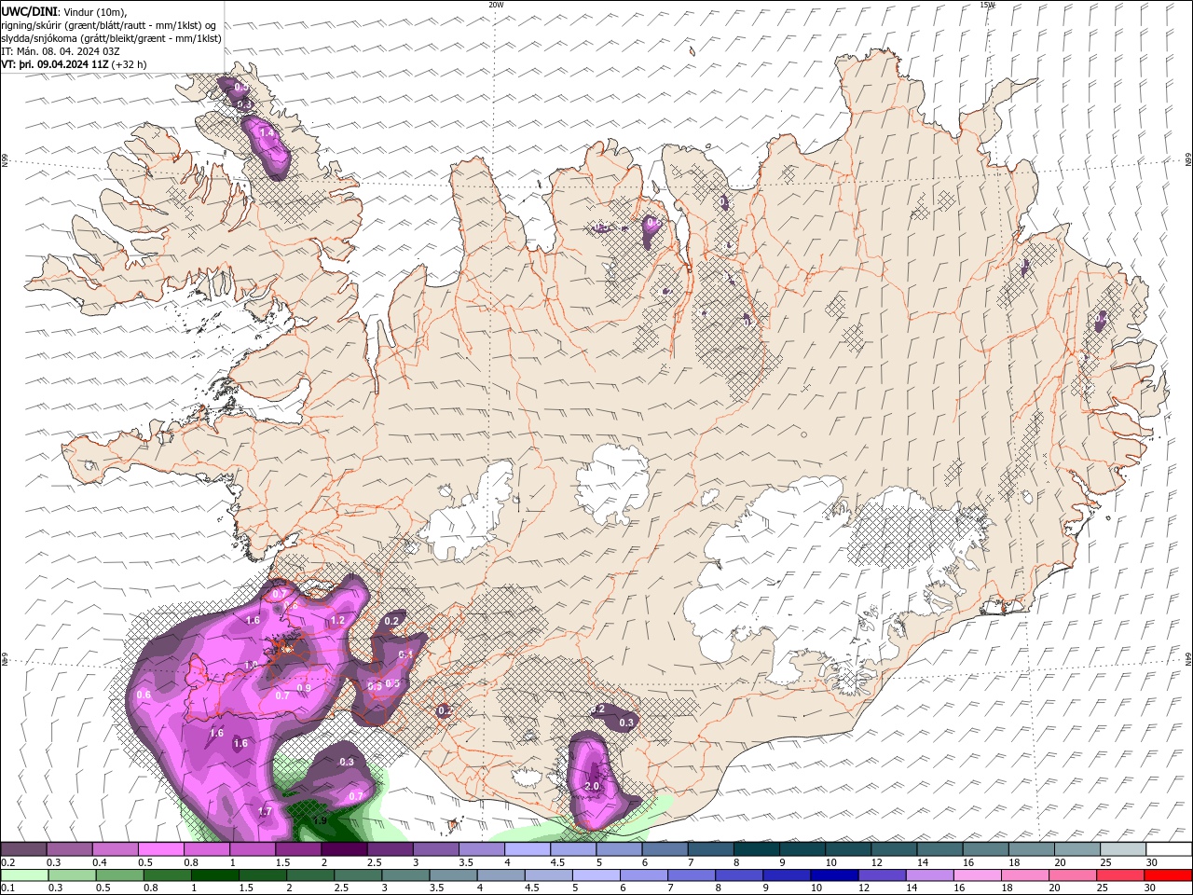Viewport: 1193px width, 895px height.
Task: Click the 'slydda/snjókoma' legend description line
Action: pyautogui.click(x=111, y=38)
